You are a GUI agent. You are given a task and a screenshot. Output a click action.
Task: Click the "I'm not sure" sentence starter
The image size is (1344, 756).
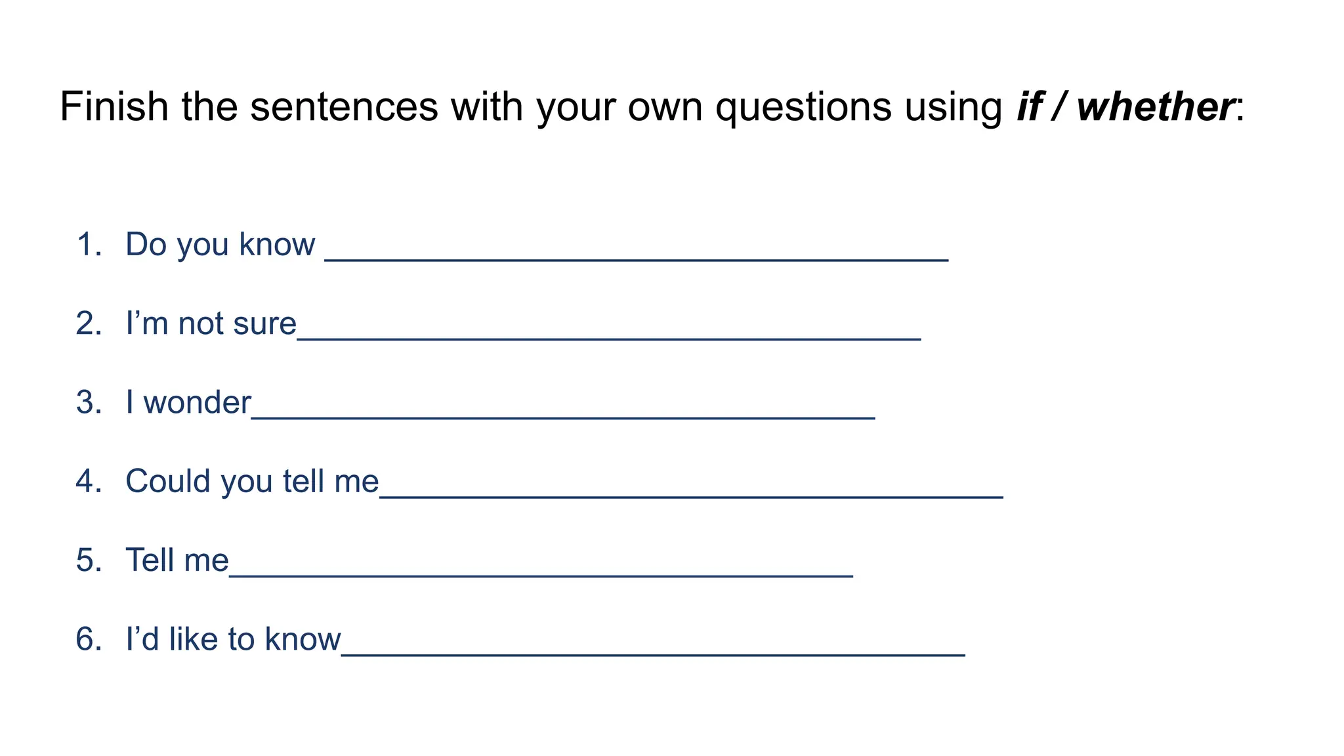(x=211, y=324)
